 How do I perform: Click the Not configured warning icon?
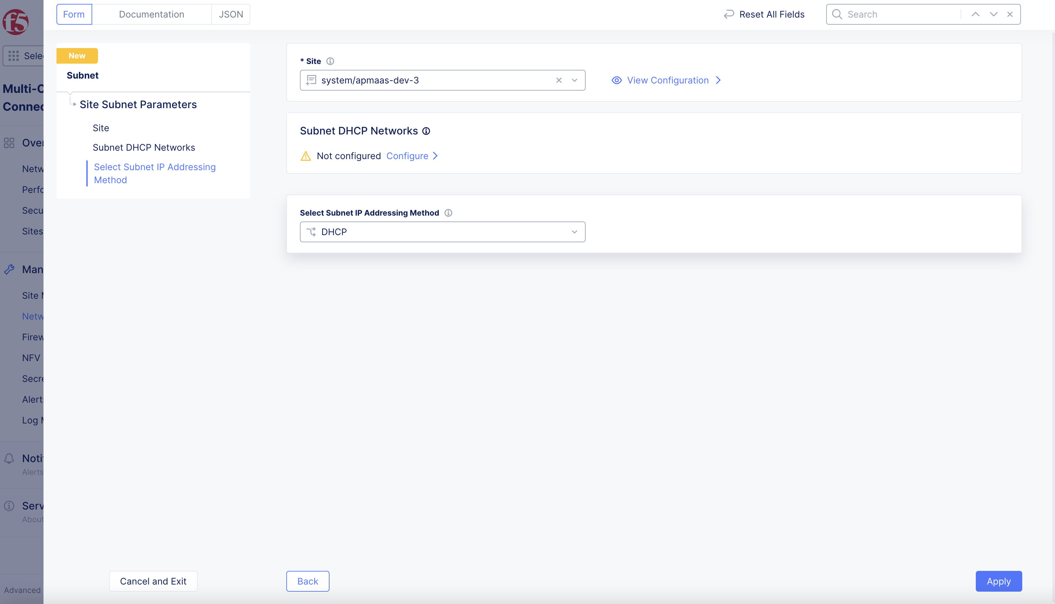306,156
